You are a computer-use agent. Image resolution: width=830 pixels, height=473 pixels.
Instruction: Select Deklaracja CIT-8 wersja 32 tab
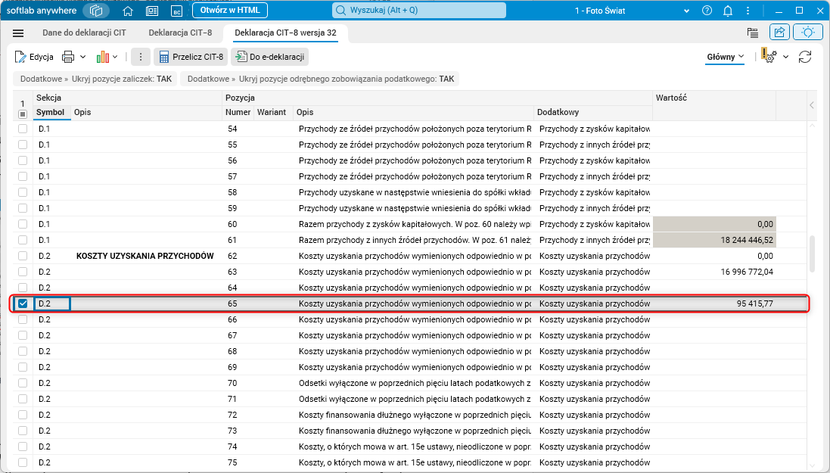coord(285,33)
